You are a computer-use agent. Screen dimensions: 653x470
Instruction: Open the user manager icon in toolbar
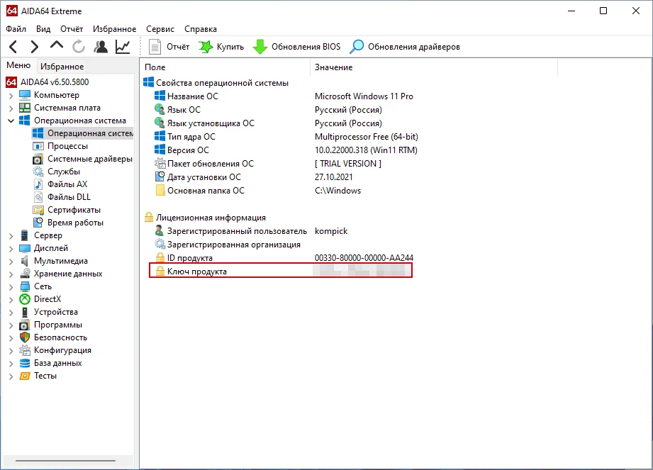(101, 47)
